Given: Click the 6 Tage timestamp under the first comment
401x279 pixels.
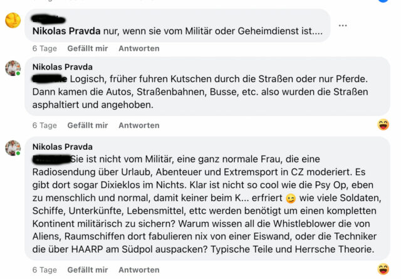Looking at the screenshot, I should (x=44, y=48).
